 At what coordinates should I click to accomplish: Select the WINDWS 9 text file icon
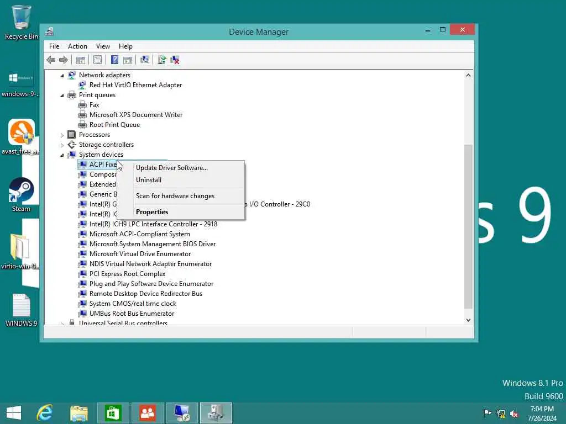pyautogui.click(x=22, y=310)
